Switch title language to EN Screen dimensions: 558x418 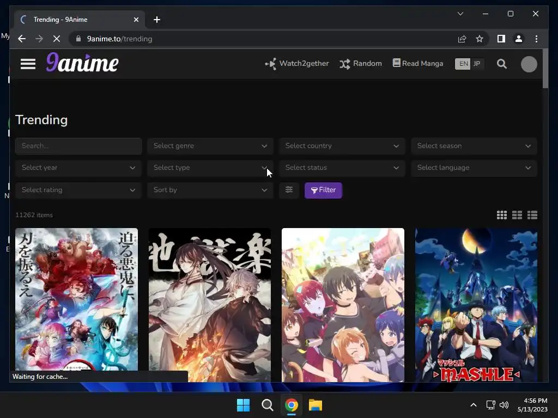click(x=463, y=64)
